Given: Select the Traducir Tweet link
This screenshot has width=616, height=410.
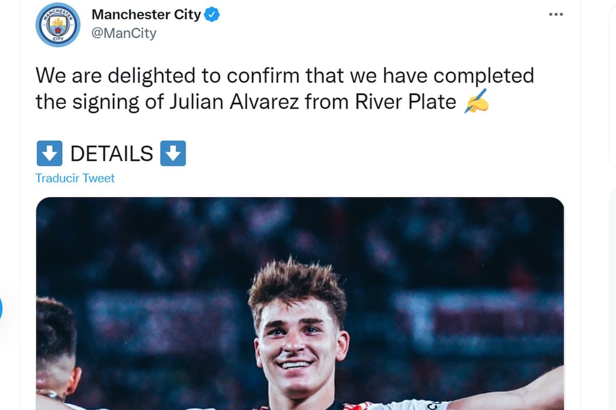Looking at the screenshot, I should [75, 178].
